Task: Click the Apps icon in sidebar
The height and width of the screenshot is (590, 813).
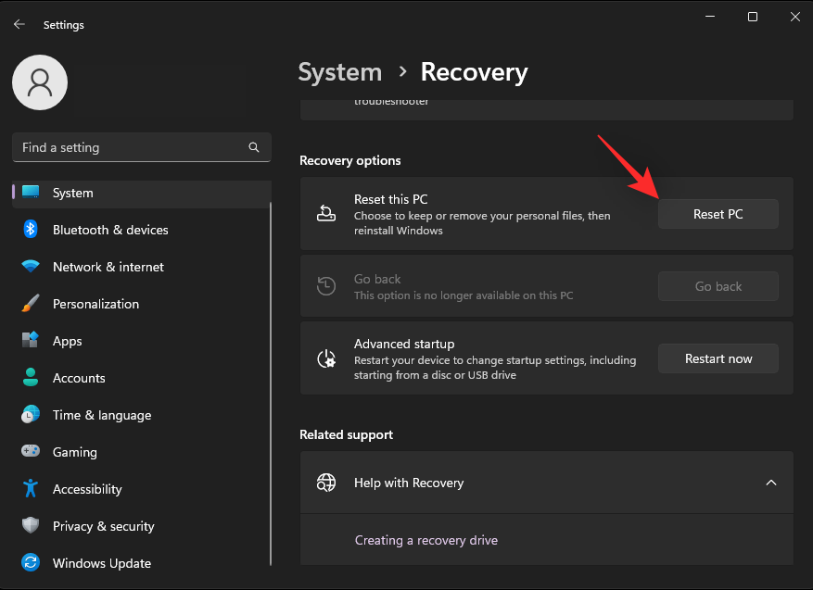Action: [31, 340]
